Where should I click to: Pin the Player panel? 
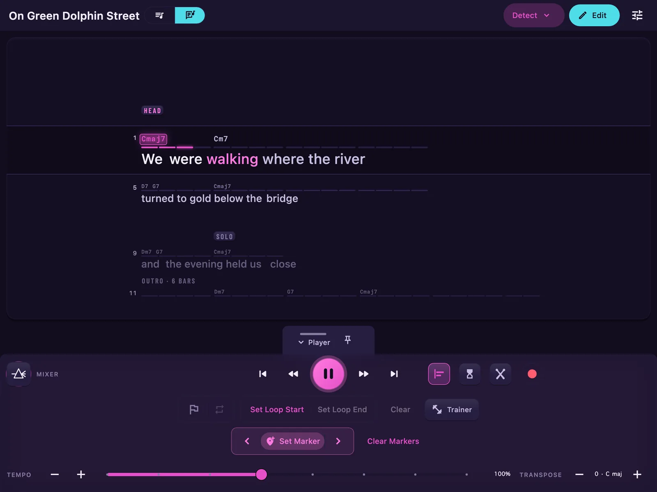pos(347,340)
